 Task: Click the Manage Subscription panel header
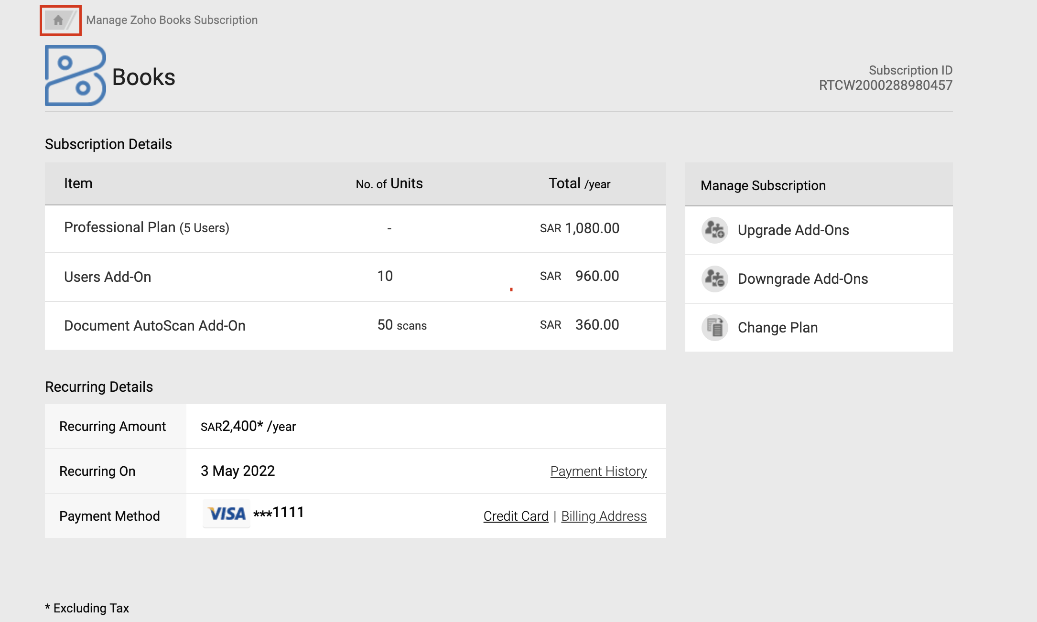pos(763,185)
